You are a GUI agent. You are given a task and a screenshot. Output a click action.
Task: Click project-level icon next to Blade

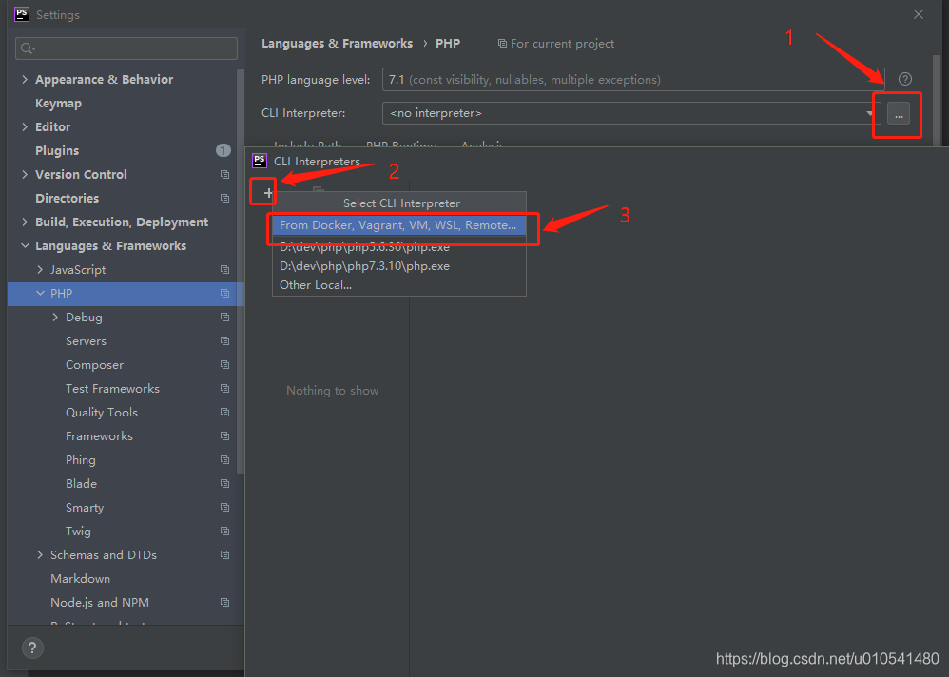point(225,483)
